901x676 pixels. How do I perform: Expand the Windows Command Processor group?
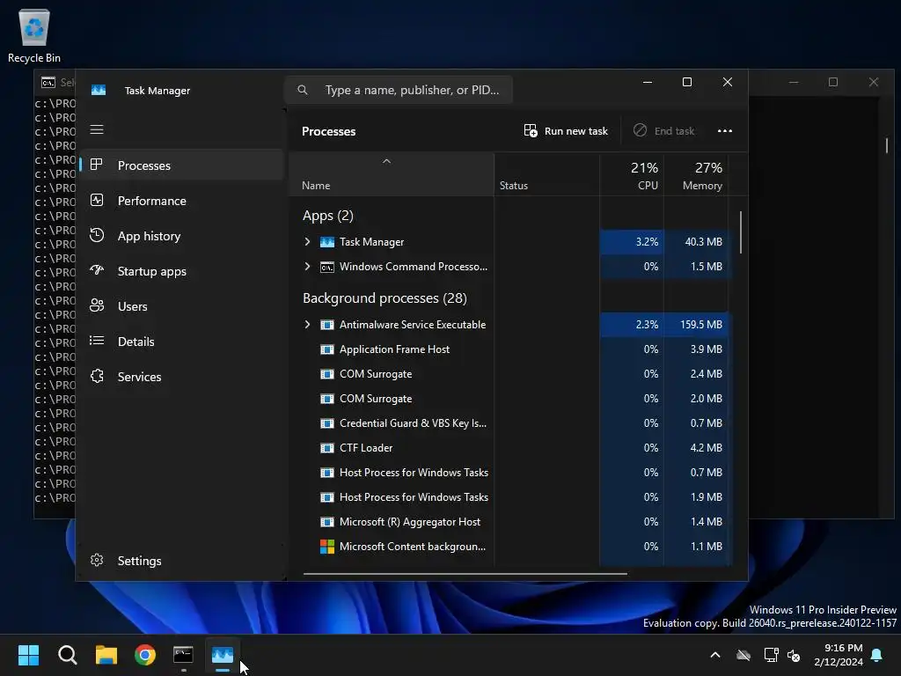307,267
